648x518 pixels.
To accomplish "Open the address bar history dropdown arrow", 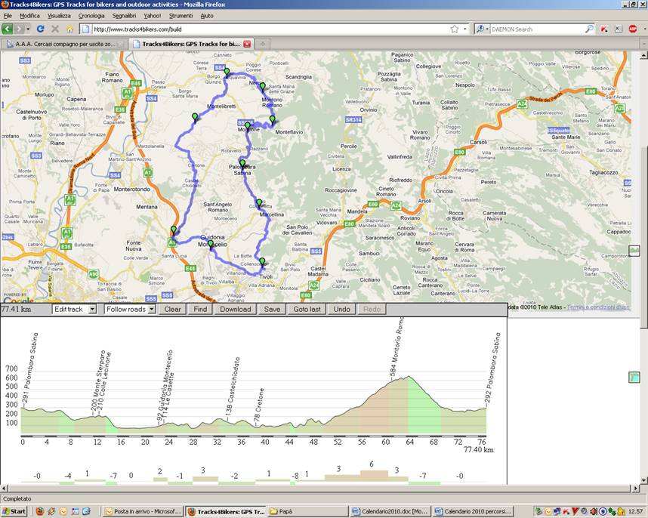I will click(465, 29).
